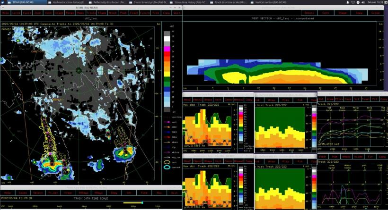Click the Copy button in vertical section window
Screen dimensions: 388x210
click(x=358, y=13)
